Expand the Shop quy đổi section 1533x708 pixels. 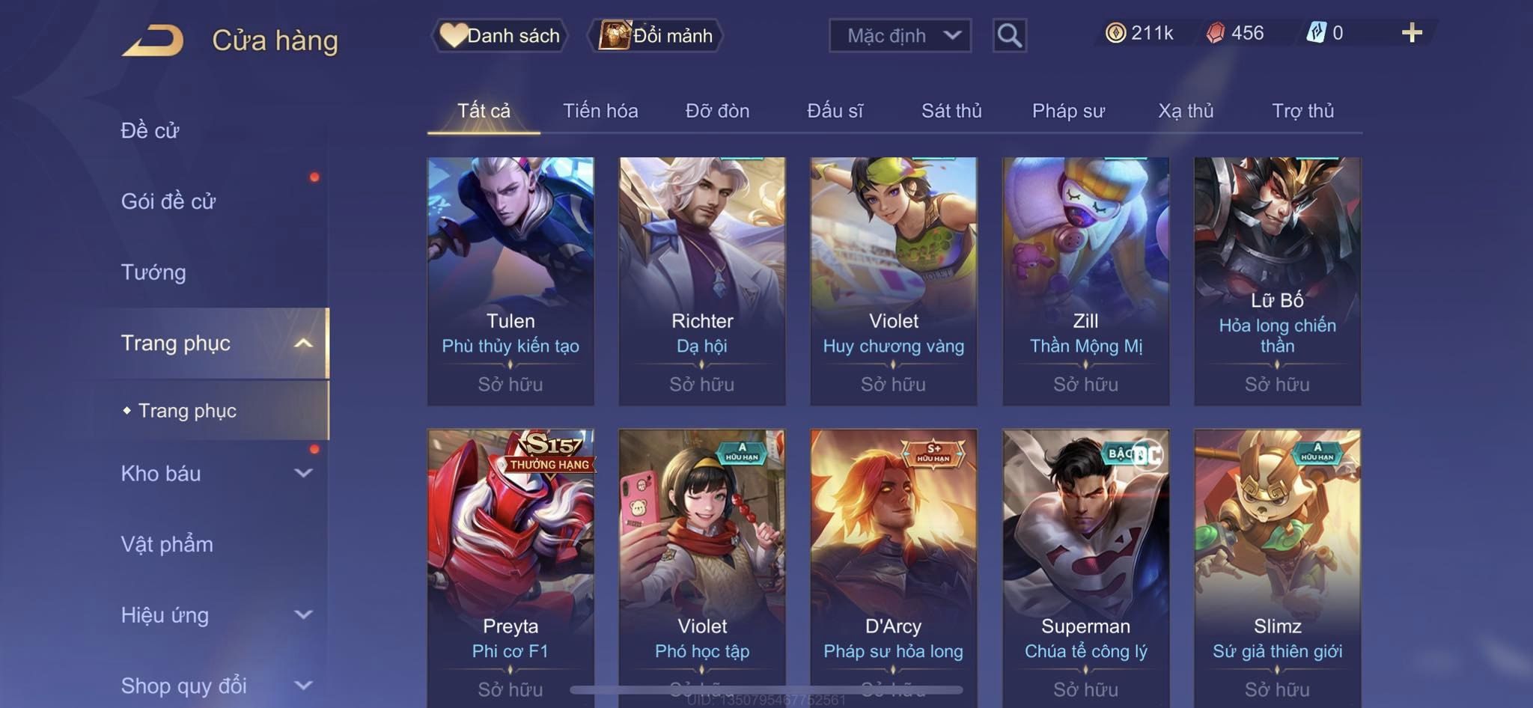pos(303,686)
